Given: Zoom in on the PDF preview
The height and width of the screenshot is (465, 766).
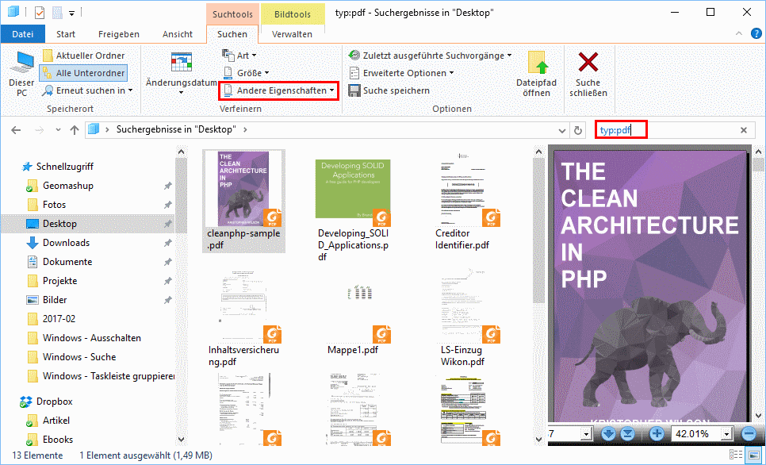Looking at the screenshot, I should (x=657, y=434).
